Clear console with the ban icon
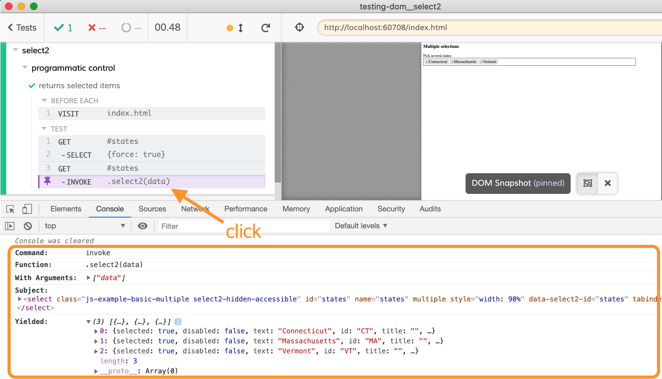 [28, 226]
